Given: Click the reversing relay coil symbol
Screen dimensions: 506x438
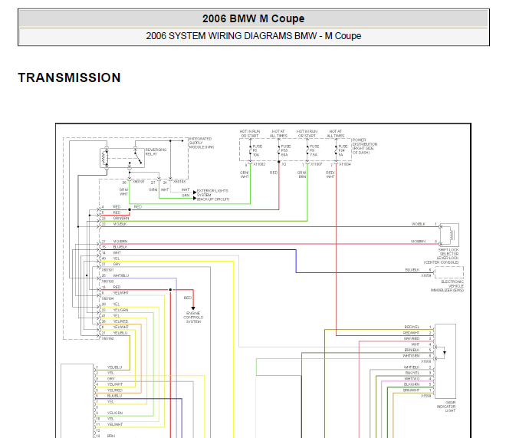Looking at the screenshot, I should point(106,158).
